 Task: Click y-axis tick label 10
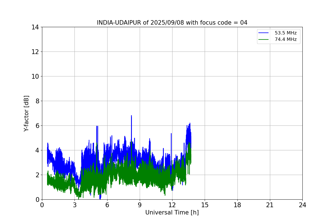pyautogui.click(x=35, y=76)
